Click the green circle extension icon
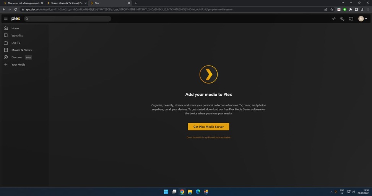 [345, 10]
